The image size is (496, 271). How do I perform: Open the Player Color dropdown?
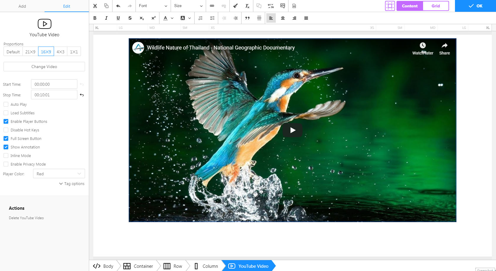59,174
